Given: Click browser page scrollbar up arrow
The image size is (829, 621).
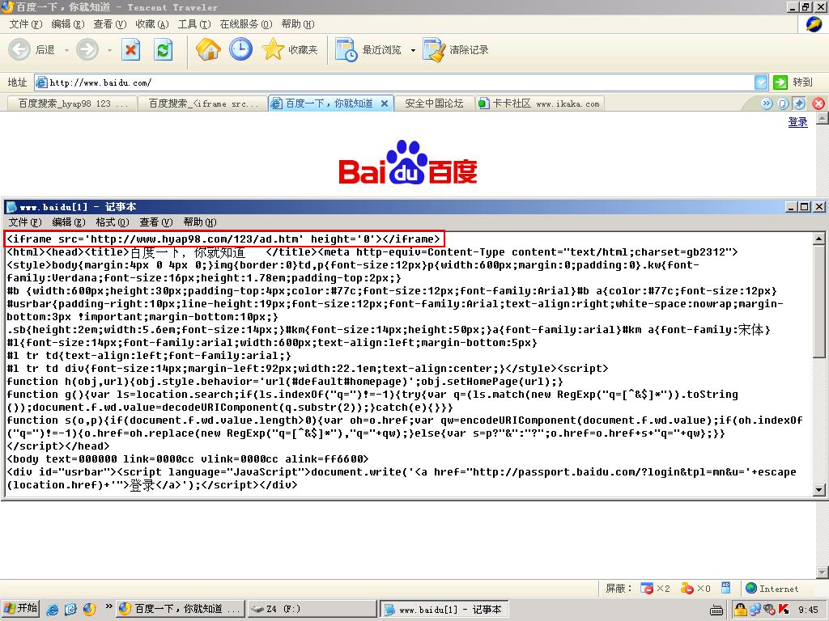Looking at the screenshot, I should 823,119.
